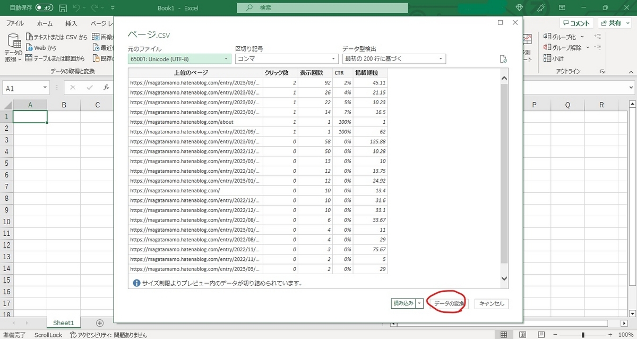Click the 掲載順位 column header
Screen dimensions: 637x339
(x=371, y=73)
